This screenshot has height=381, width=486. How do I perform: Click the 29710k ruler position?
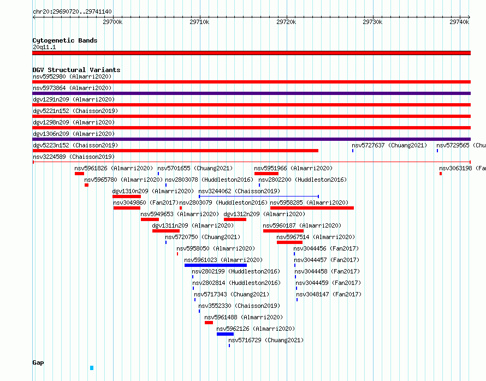coord(199,22)
